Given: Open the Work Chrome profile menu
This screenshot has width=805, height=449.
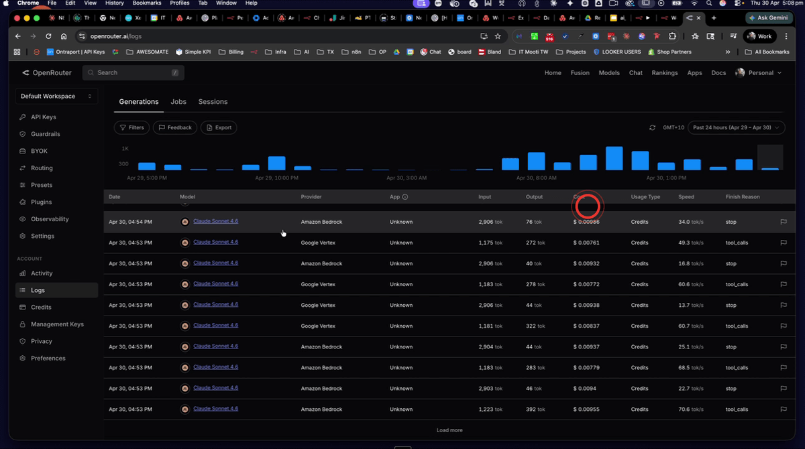Looking at the screenshot, I should (x=760, y=36).
